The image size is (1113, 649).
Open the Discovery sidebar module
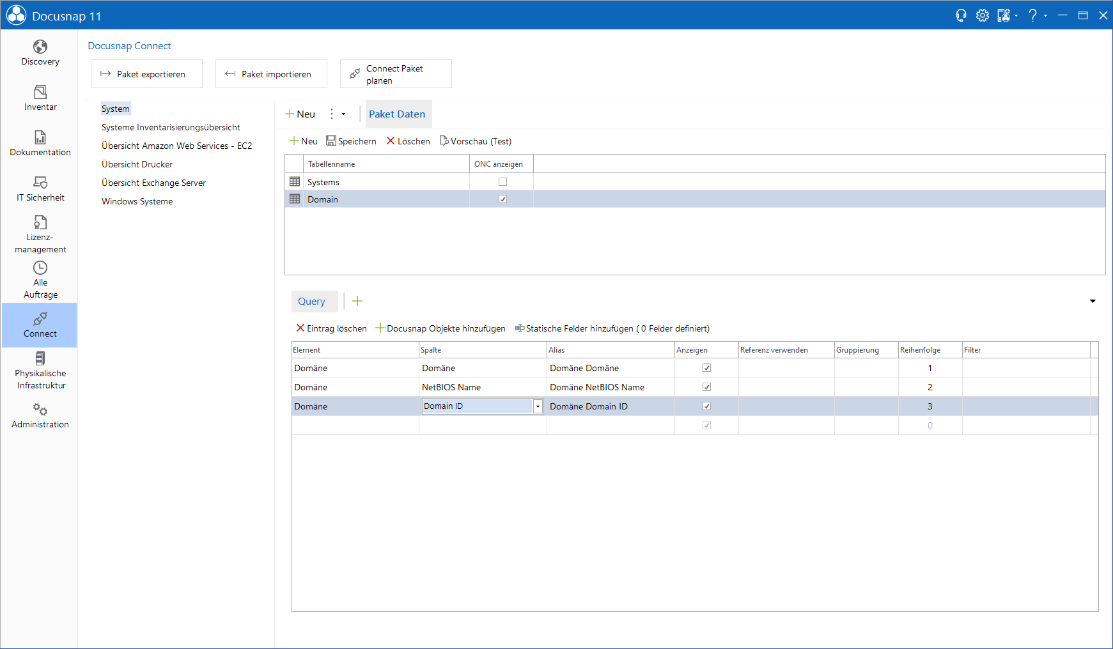pos(40,52)
